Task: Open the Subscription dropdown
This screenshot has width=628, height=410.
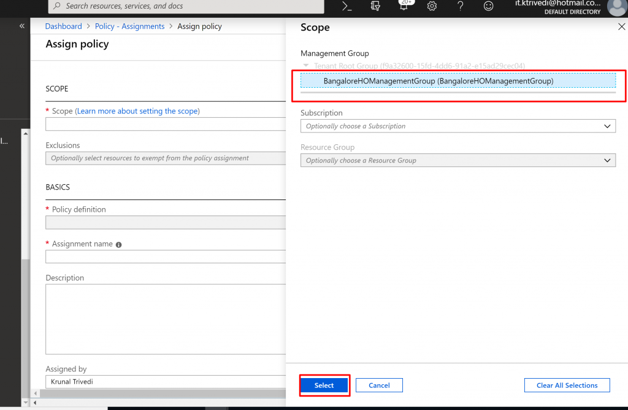Action: pos(458,126)
